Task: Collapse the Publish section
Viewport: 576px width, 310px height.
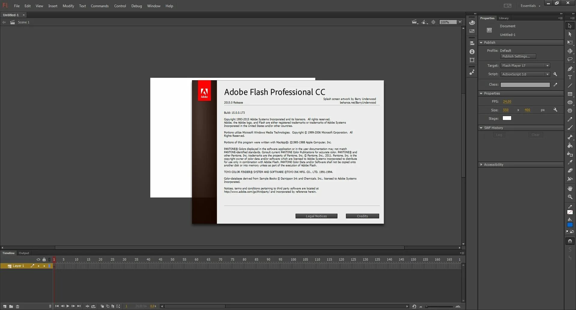Action: pos(481,42)
